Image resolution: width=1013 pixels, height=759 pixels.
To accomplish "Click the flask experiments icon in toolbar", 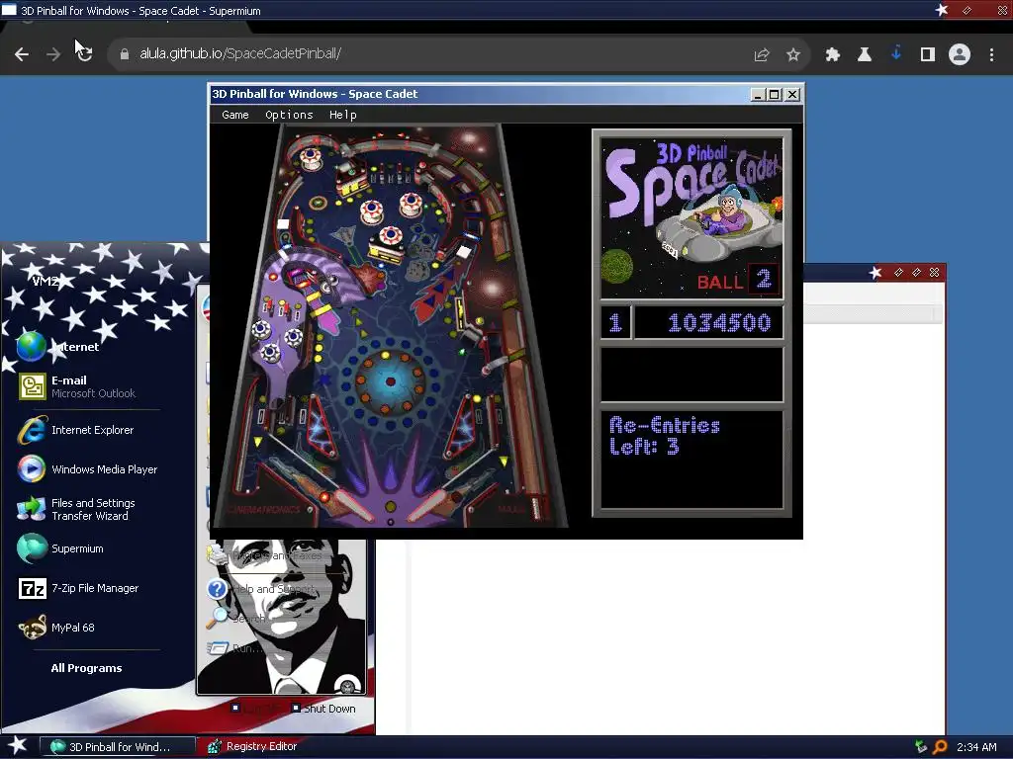I will click(865, 55).
